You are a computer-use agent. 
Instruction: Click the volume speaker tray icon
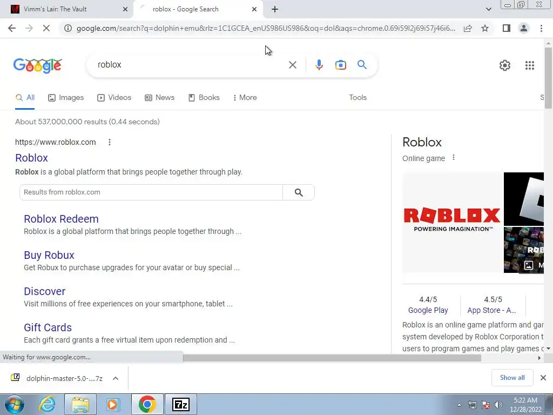[x=498, y=405]
